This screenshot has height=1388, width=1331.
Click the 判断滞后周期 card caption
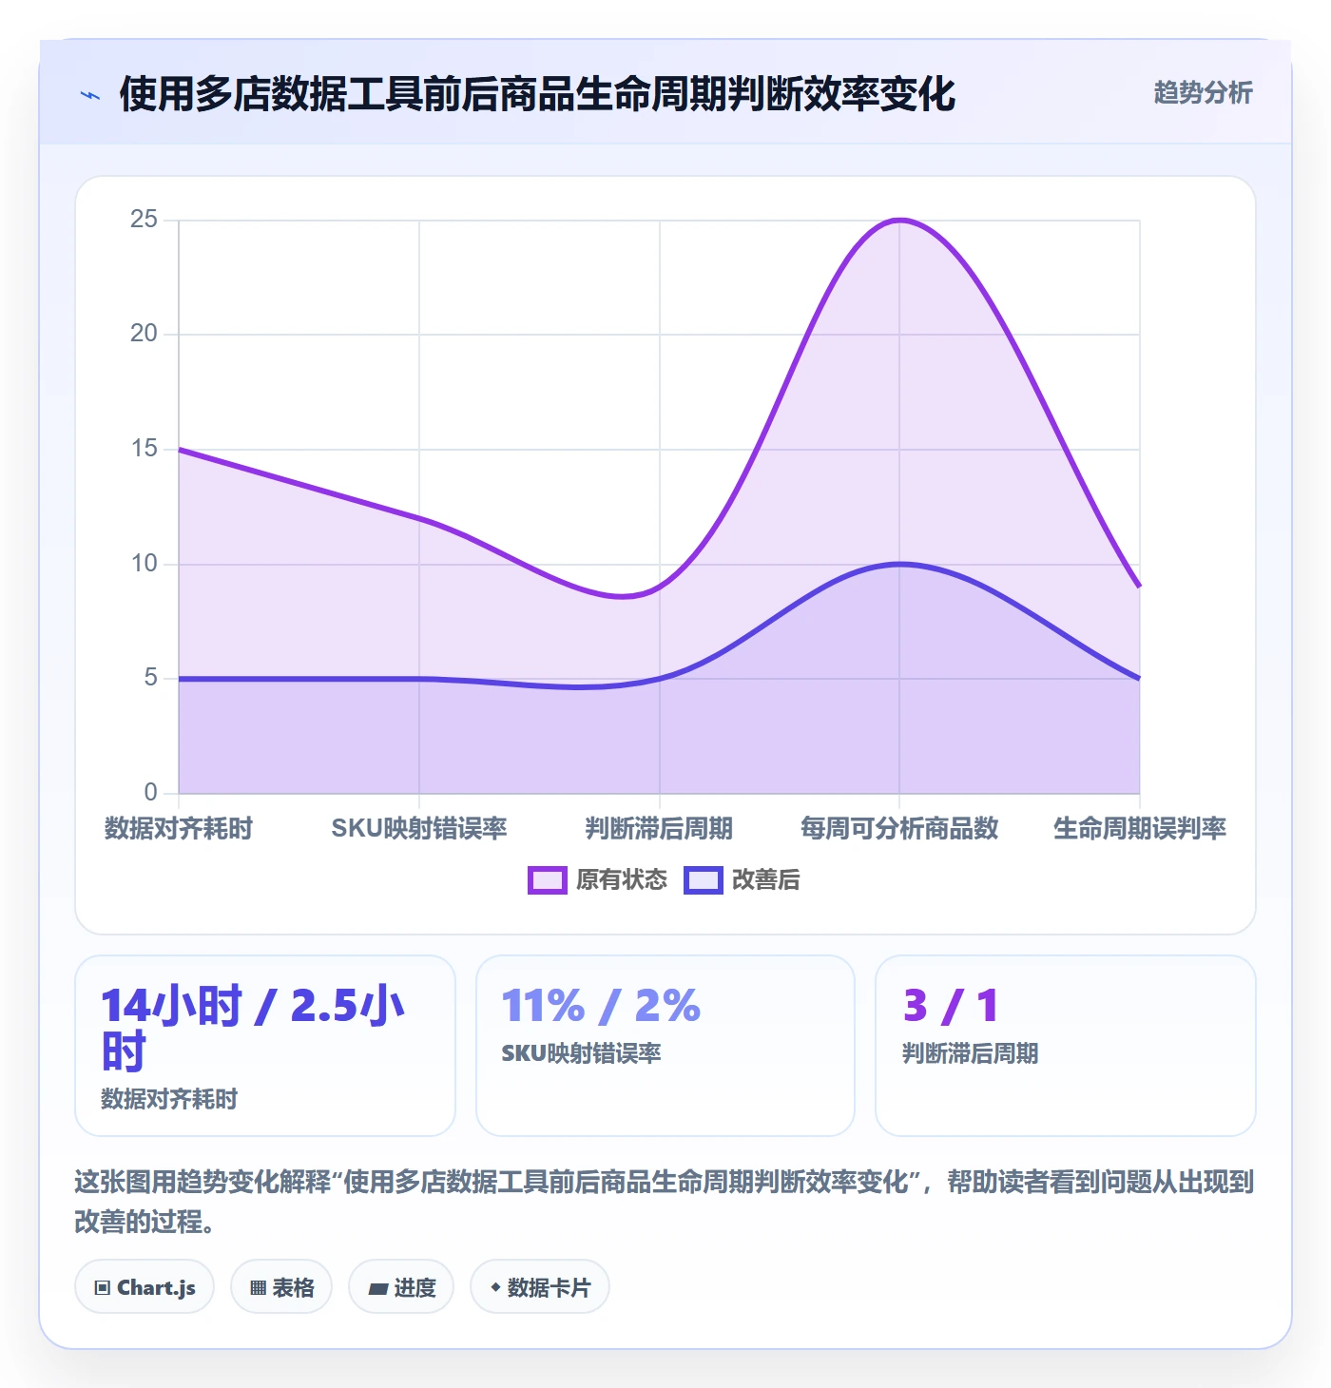coord(970,1054)
